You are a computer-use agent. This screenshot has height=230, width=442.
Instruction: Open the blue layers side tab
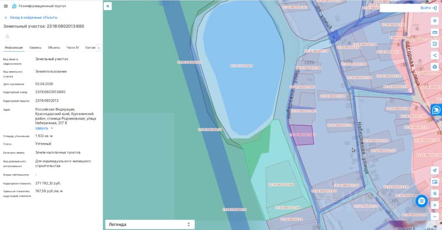click(436, 110)
